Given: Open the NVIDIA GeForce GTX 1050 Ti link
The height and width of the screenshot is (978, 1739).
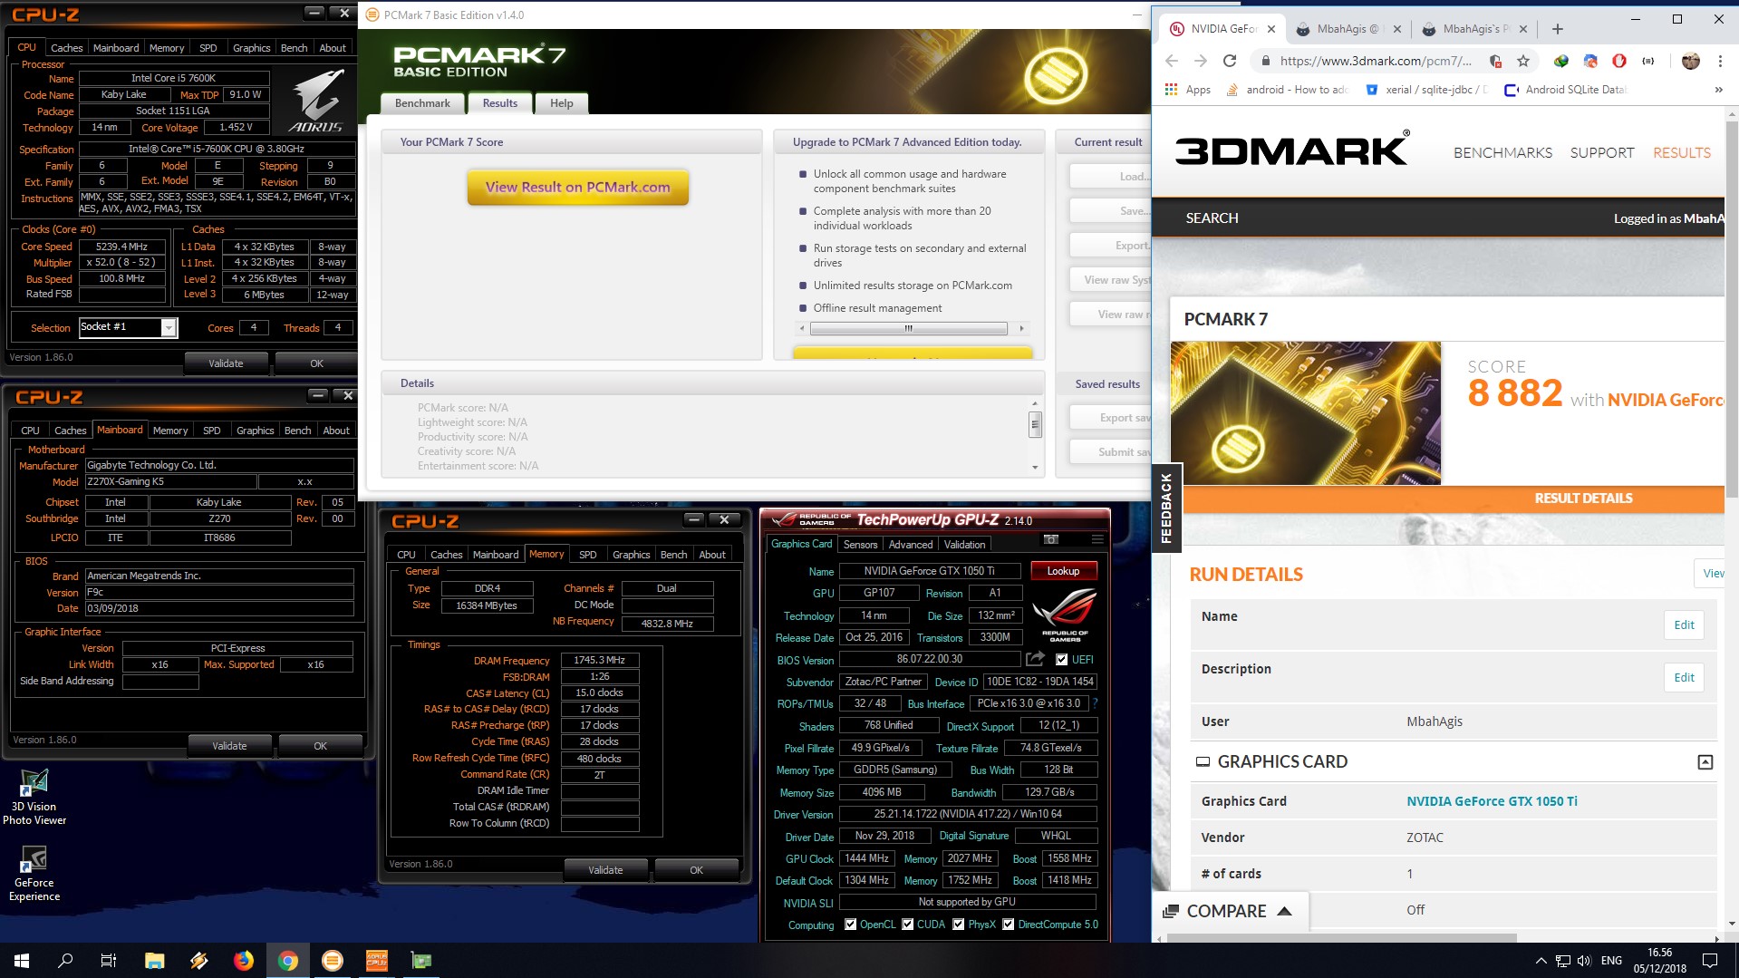Looking at the screenshot, I should 1492,801.
